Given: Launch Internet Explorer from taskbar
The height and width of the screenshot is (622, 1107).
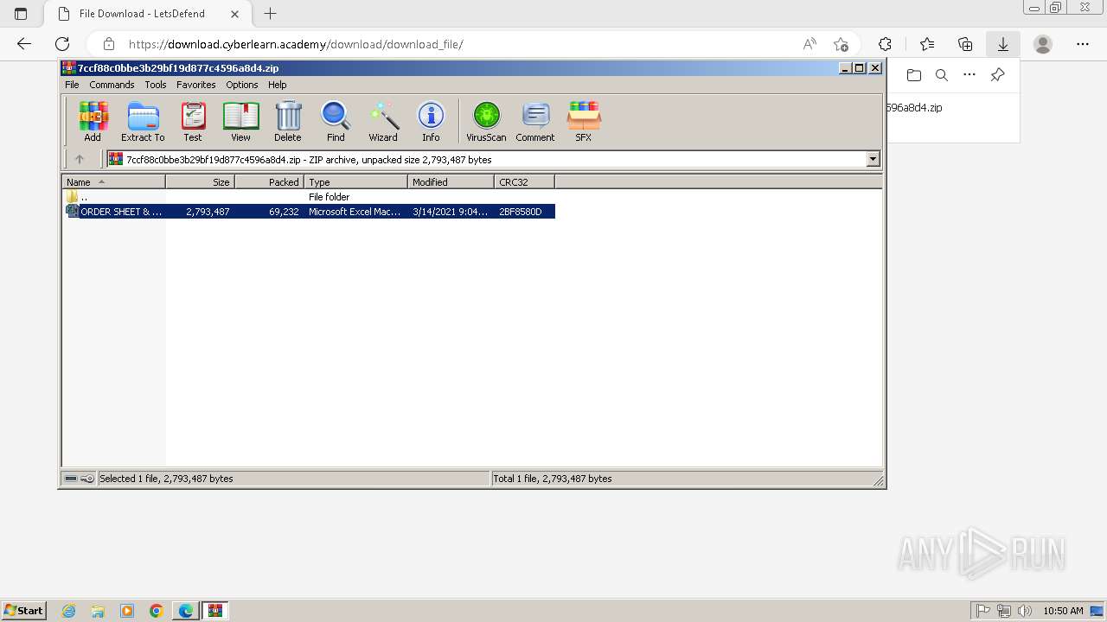Looking at the screenshot, I should (69, 611).
